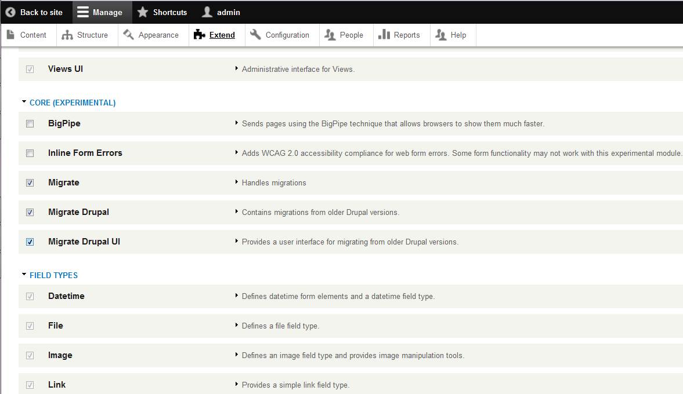Uncheck the Migrate Drupal UI checkbox
This screenshot has width=683, height=394.
point(30,242)
